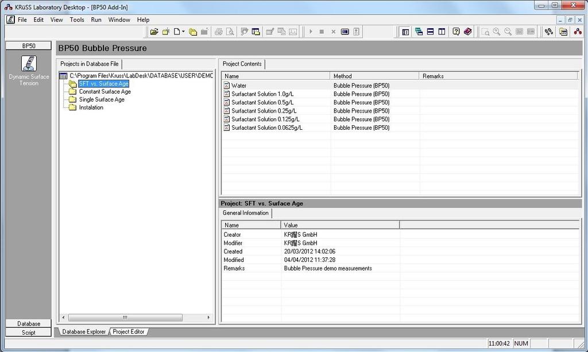Switch to the Project Editor bottom tab

[128, 332]
